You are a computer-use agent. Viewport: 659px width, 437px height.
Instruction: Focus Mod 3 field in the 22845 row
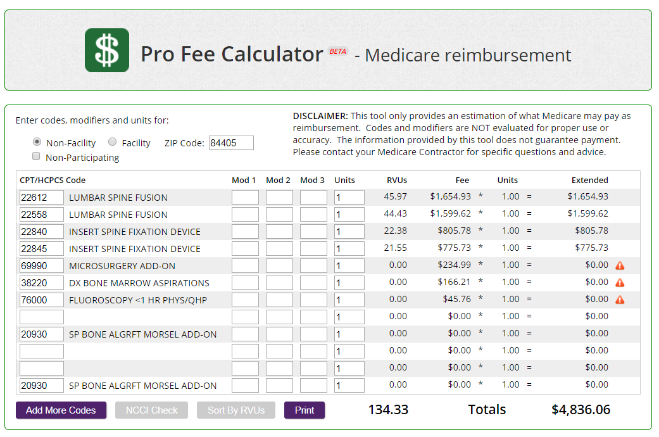click(313, 249)
